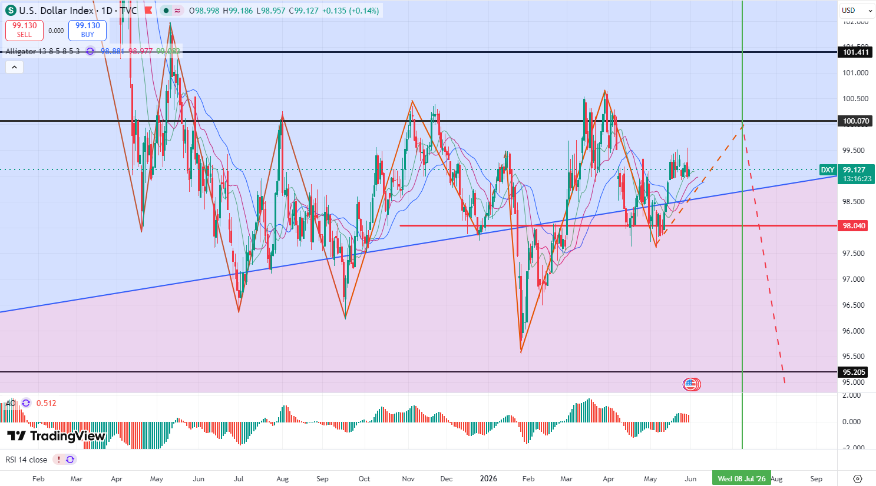
Task: Select the green vertical line on the chart
Action: 742,235
